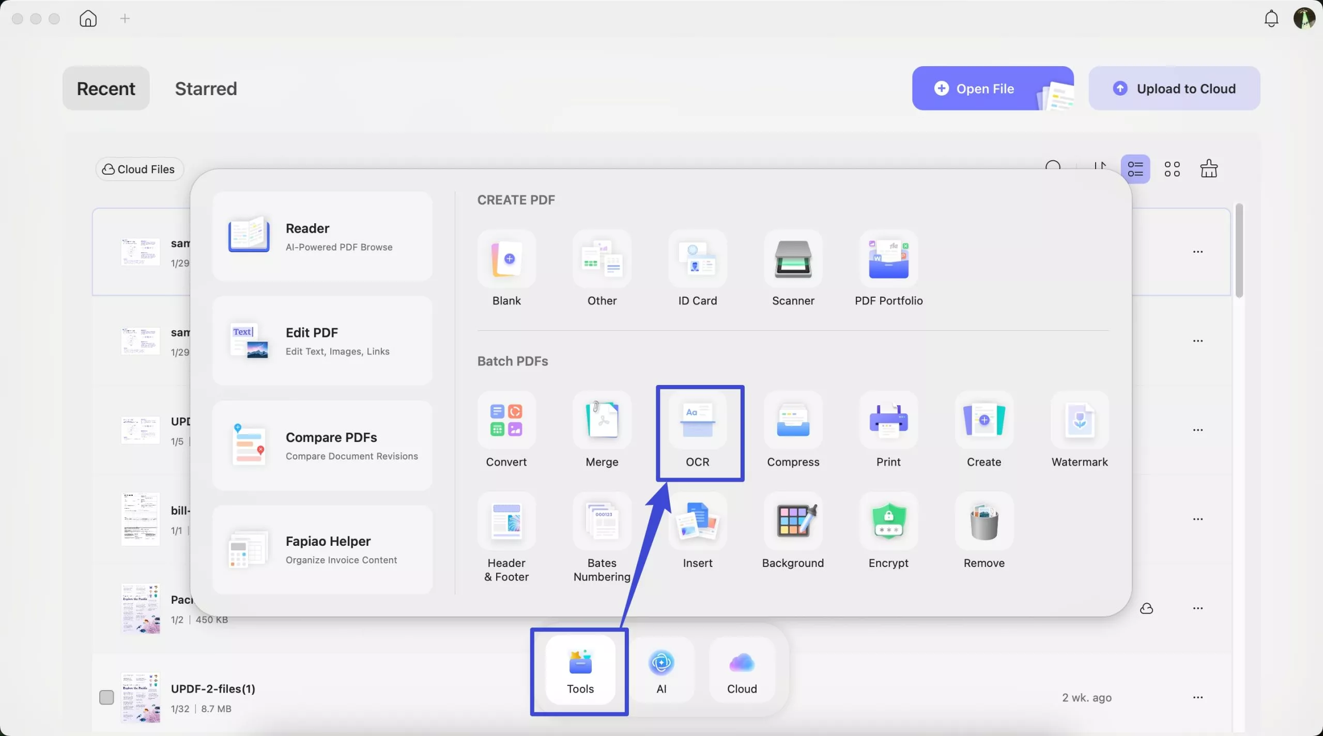The height and width of the screenshot is (736, 1323).
Task: Select the OCR batch tool
Action: pos(698,433)
